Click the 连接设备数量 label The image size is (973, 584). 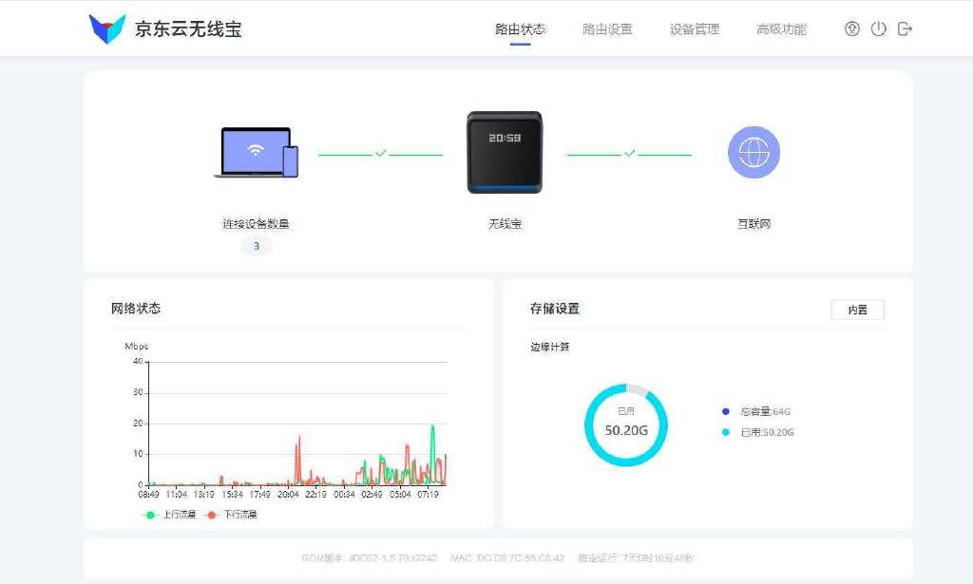click(257, 224)
